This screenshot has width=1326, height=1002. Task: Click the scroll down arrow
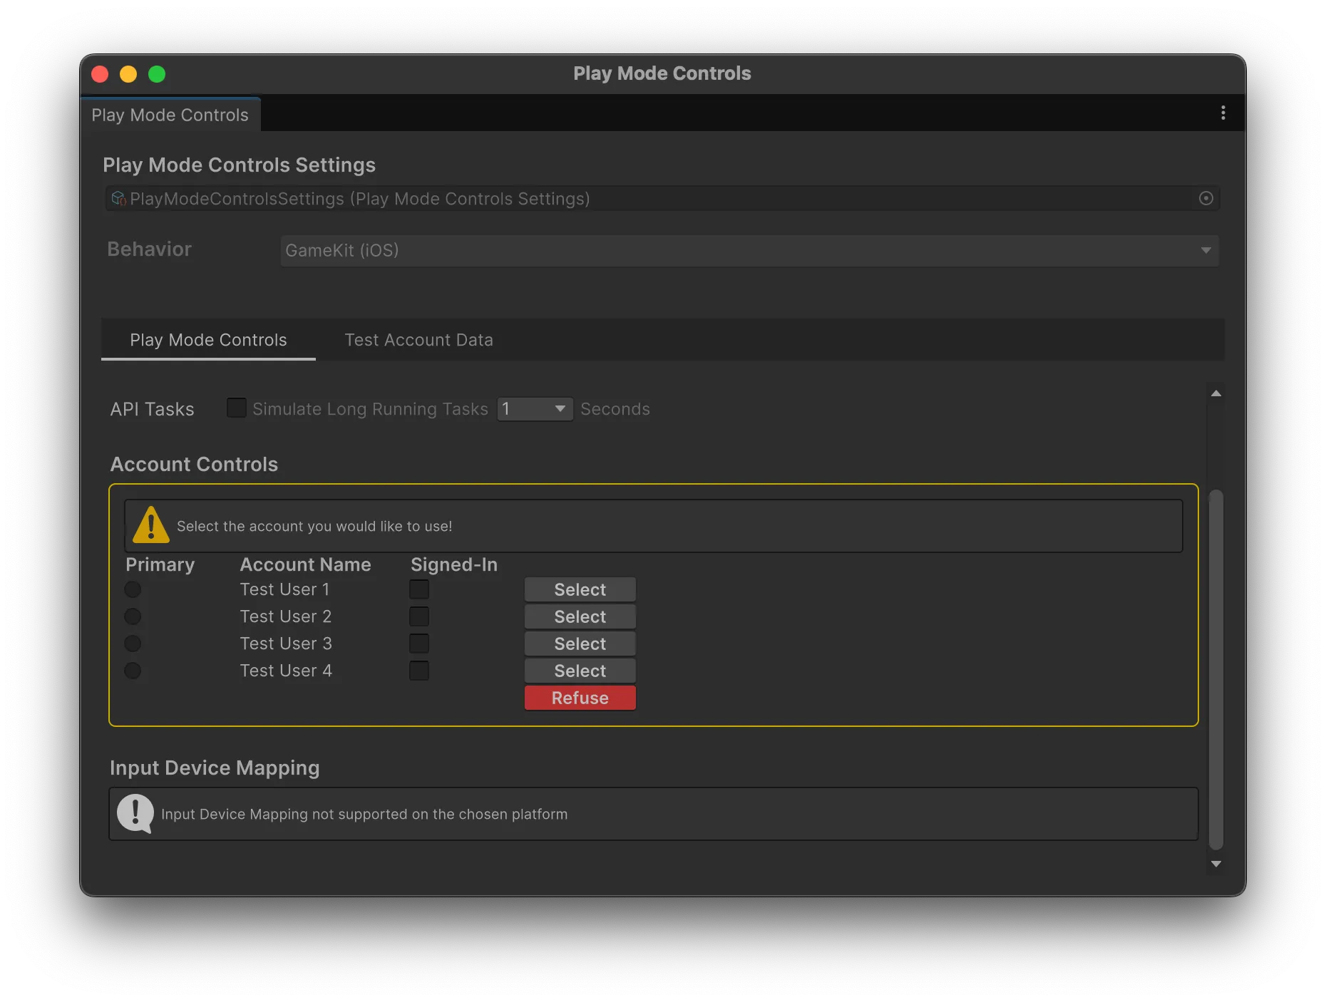coord(1216,864)
